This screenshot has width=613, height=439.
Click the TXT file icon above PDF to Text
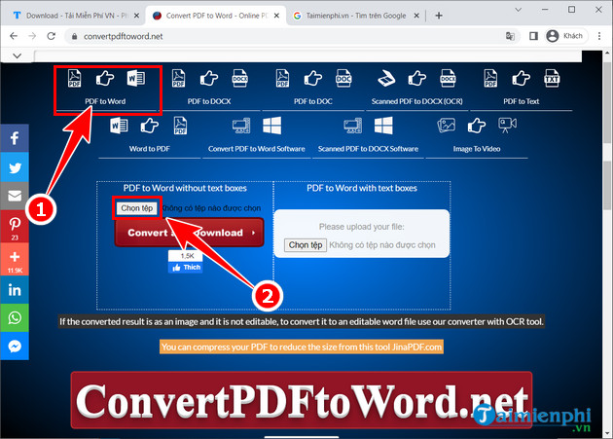552,78
